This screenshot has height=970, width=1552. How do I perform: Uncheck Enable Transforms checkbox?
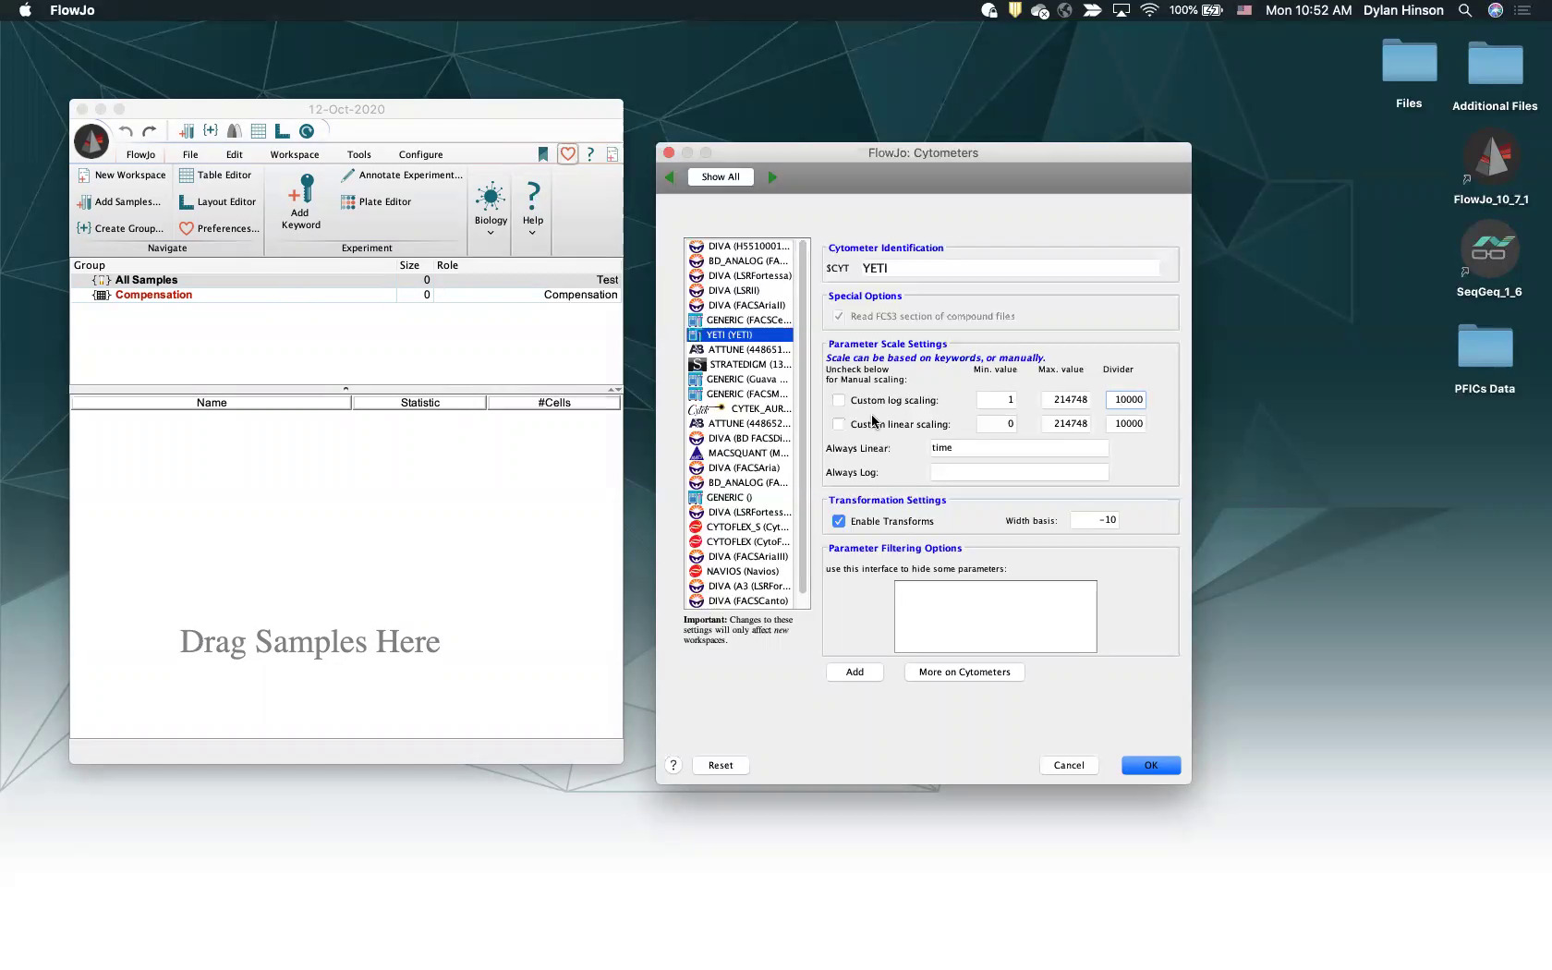tap(839, 522)
